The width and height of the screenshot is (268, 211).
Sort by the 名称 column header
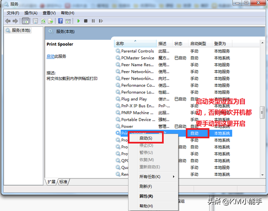click(120, 43)
